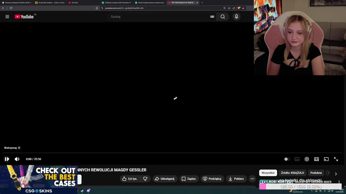Bookmark this page in address bar
Image resolution: width=346 pixels, height=194 pixels.
point(97,8)
